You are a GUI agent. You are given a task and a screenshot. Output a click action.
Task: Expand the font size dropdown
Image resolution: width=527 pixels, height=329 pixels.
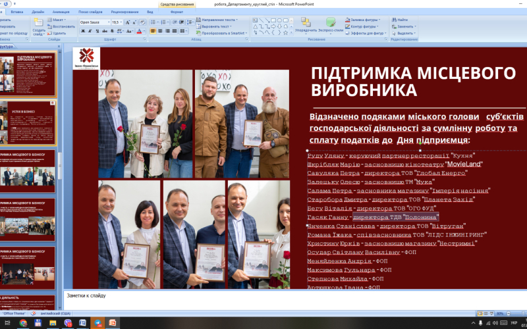(123, 22)
